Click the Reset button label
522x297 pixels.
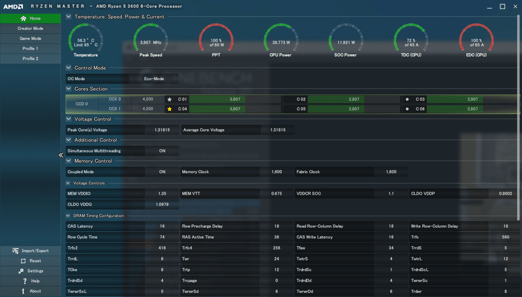tap(35, 261)
